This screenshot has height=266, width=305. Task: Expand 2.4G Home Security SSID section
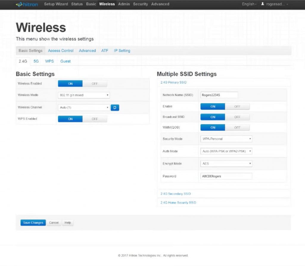(178, 202)
